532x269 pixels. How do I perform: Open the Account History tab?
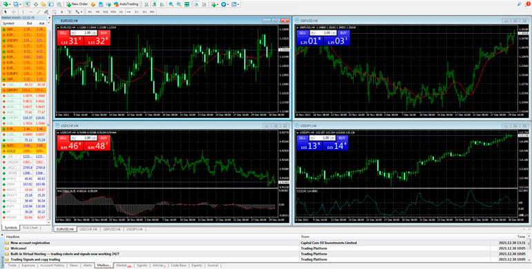(53, 266)
